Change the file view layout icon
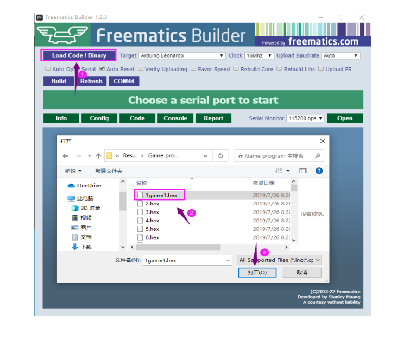The width and height of the screenshot is (397, 338). pyautogui.click(x=278, y=171)
